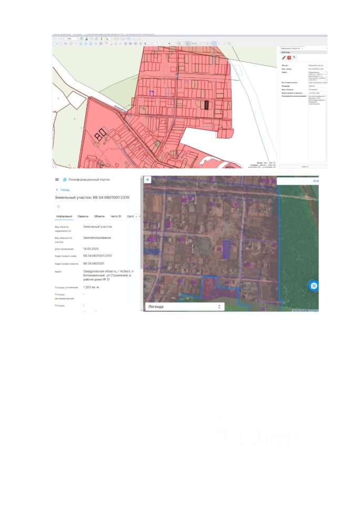Switch to the Информация tab
The height and width of the screenshot is (505, 357).
(x=64, y=216)
